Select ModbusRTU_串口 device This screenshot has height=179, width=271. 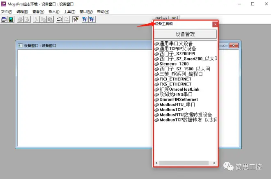175,105
